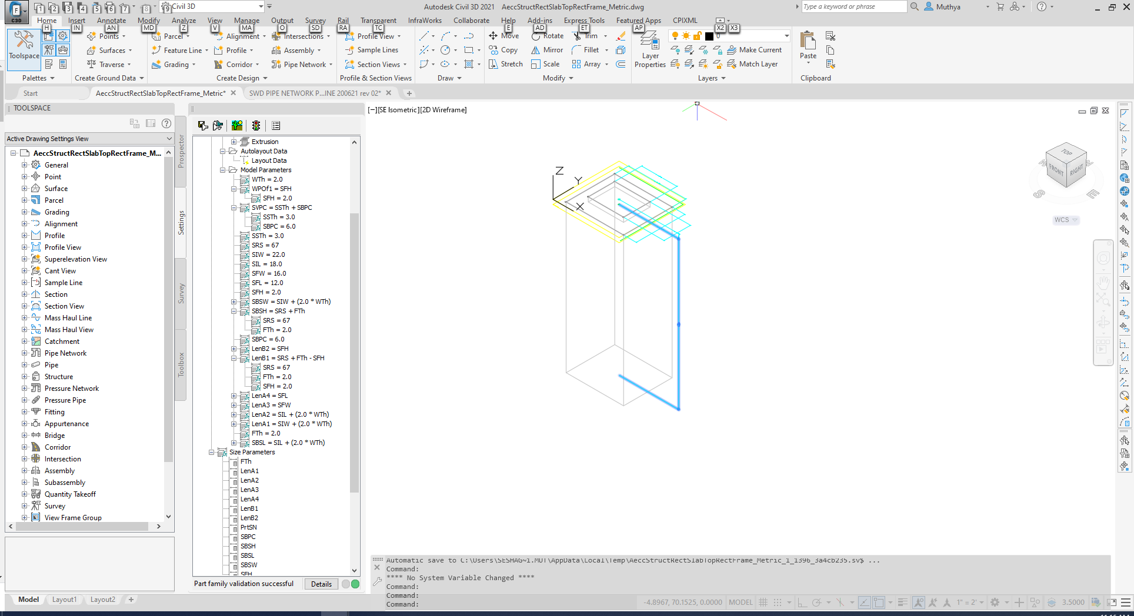Switch to the Annotate ribbon tab
This screenshot has height=616, width=1134.
click(x=111, y=20)
